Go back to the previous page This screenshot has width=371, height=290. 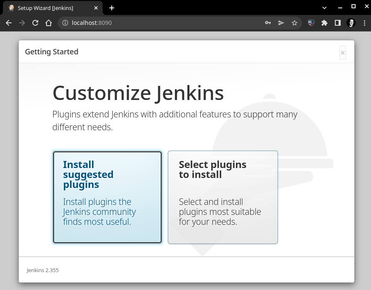pos(9,23)
